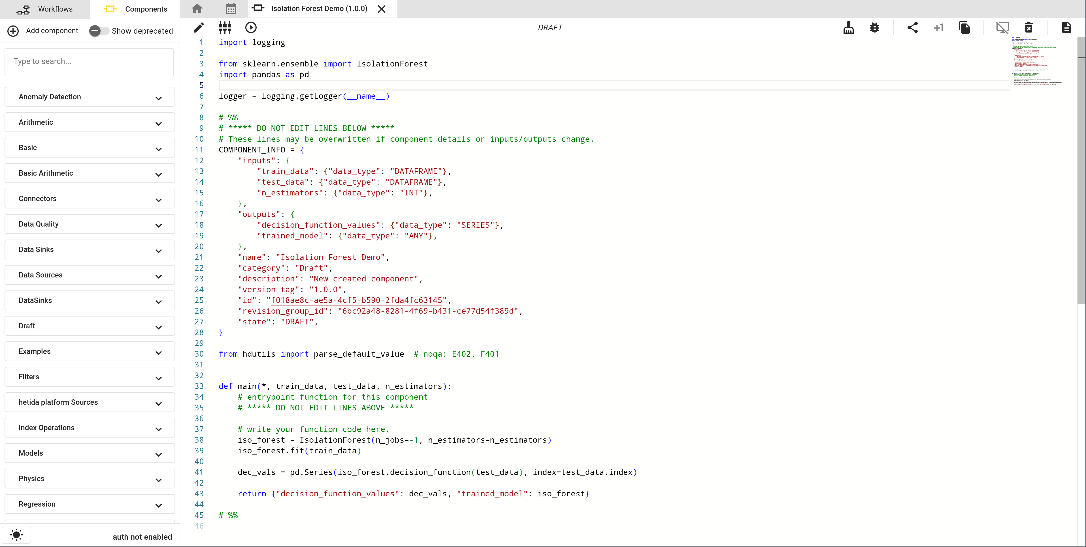Click the crossed-out screen icon
This screenshot has height=547, width=1086.
[x=1002, y=27]
